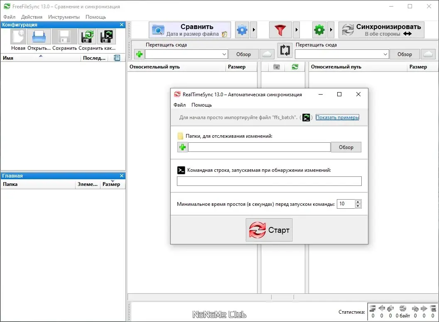Screen dimensions: 439x322
Task: Sort by Папка column header
Action: 38,184
